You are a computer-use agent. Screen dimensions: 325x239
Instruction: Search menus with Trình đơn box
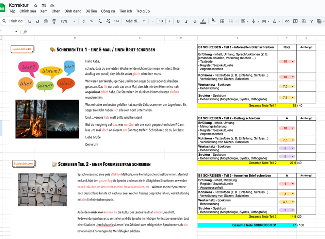click(13, 21)
